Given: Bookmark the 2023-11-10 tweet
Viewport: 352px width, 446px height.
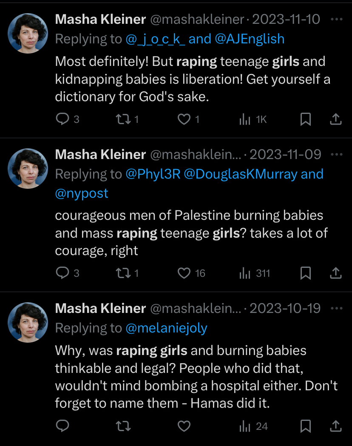Looking at the screenshot, I should [306, 119].
